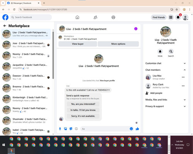193x154 pixels.
Task: Send a thumbs-up like
Action: [x=137, y=129]
